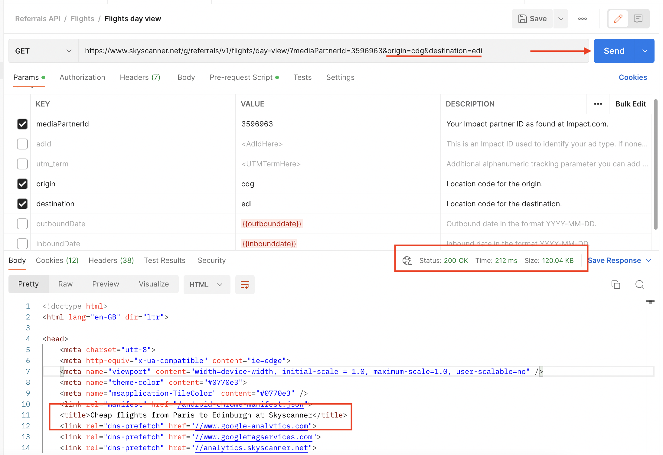
Task: Enable the utm_term parameter checkbox
Action: [22, 164]
